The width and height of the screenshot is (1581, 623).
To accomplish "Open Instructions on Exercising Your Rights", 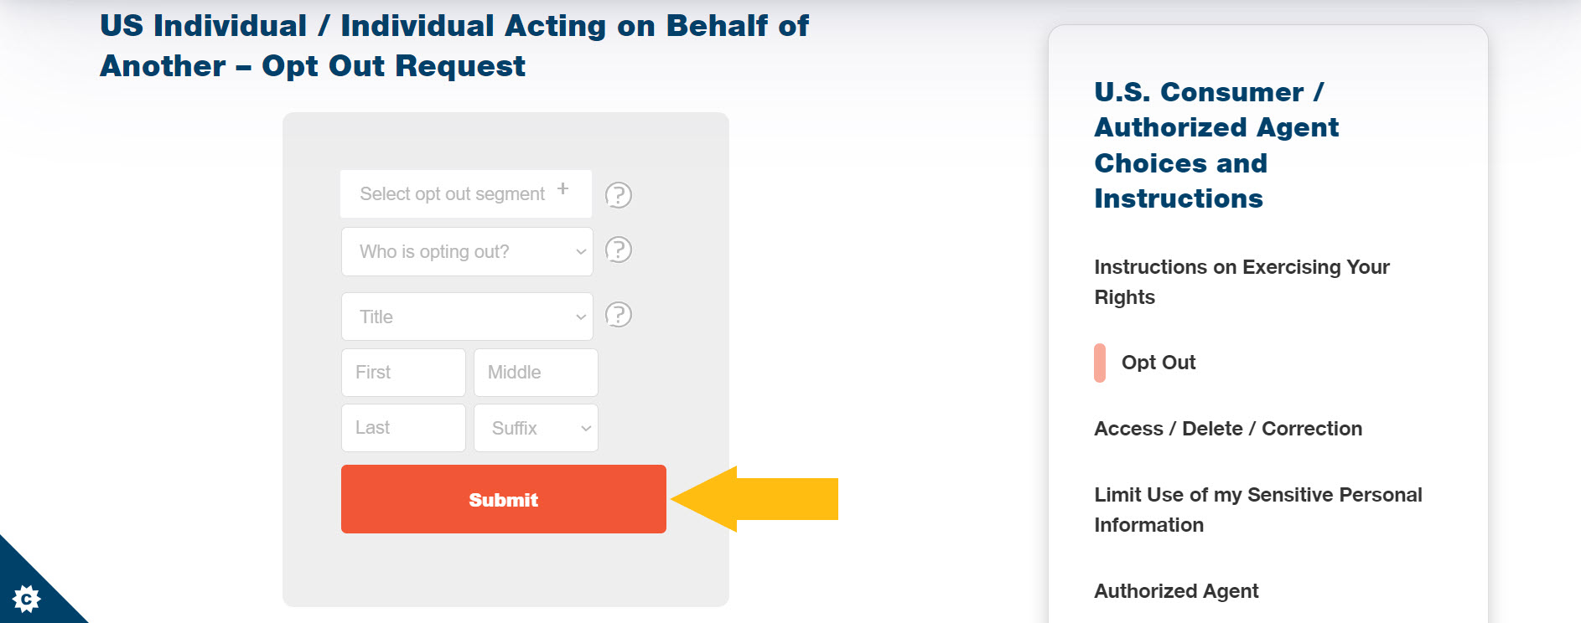I will click(1241, 282).
